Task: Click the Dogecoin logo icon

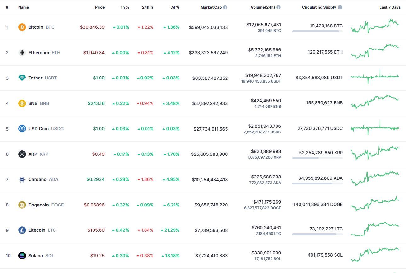Action: [22, 205]
